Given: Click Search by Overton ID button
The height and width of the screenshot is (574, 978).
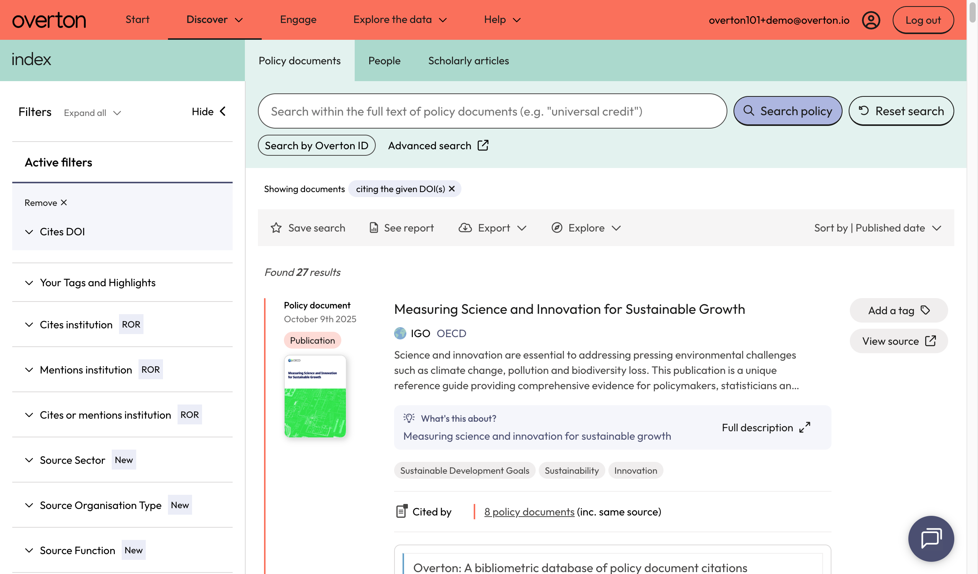Looking at the screenshot, I should point(316,145).
